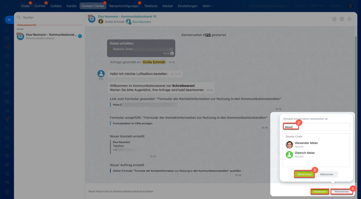
Task: Open Market tab
Action: [x=168, y=6]
